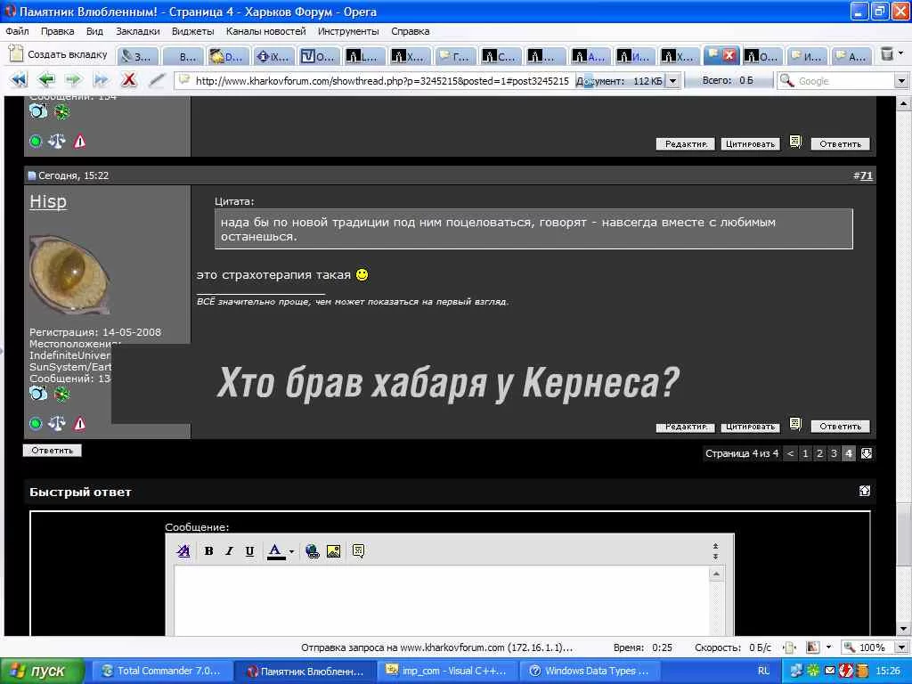This screenshot has width=912, height=684.
Task: Toggle underline formatting in the reply editor
Action: 249,551
